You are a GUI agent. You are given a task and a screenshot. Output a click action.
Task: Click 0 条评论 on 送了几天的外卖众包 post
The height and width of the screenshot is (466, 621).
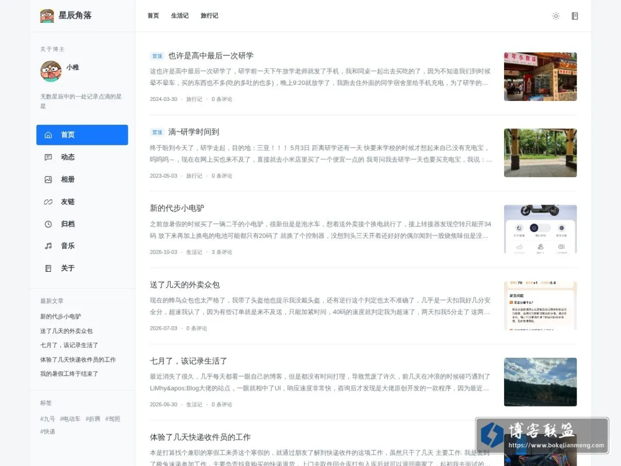point(197,328)
